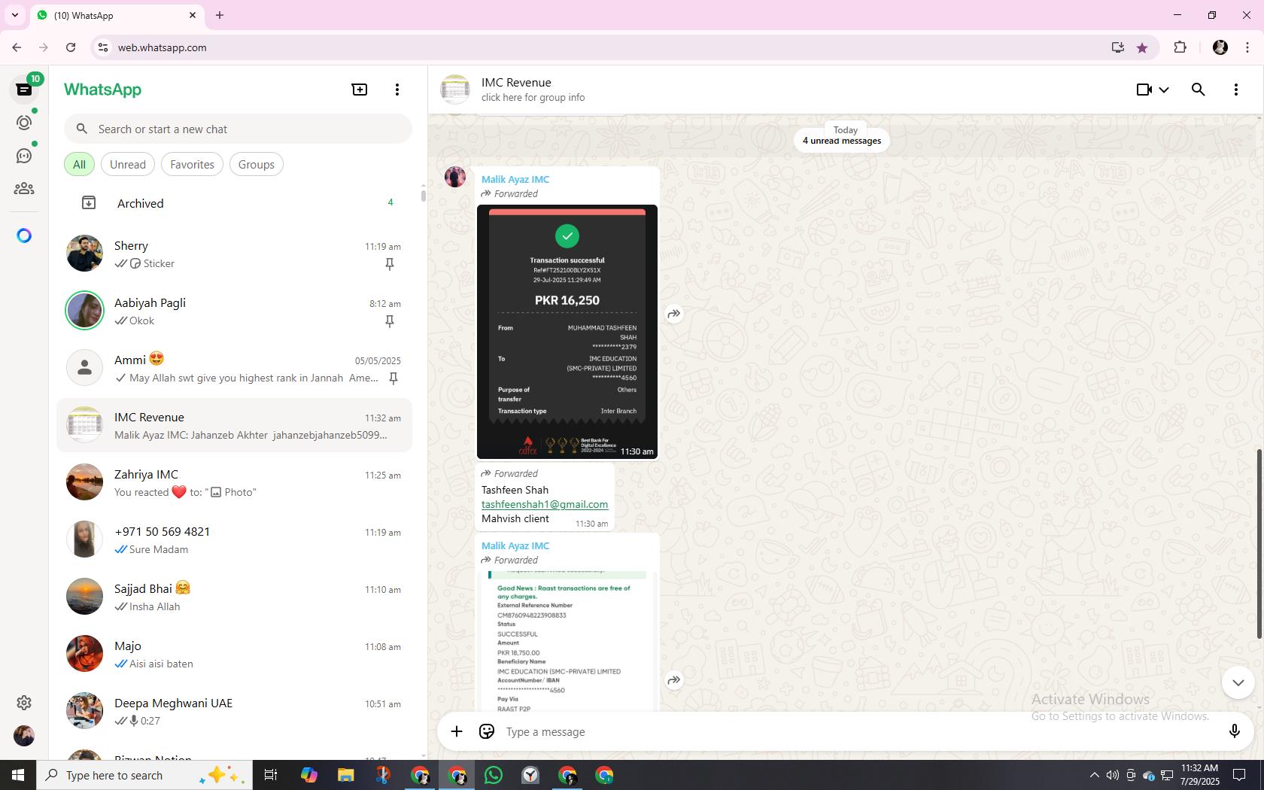This screenshot has width=1264, height=790.
Task: Select the Groups filter
Action: click(257, 164)
